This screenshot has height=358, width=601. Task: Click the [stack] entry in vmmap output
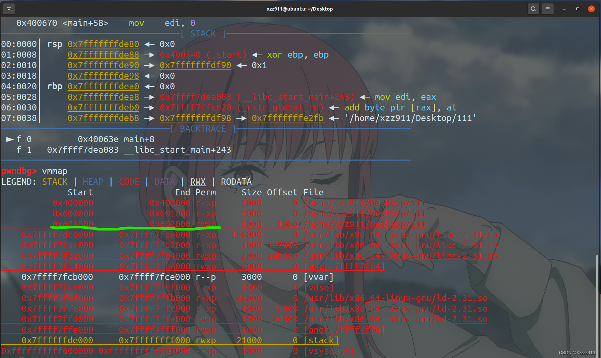[321, 341]
